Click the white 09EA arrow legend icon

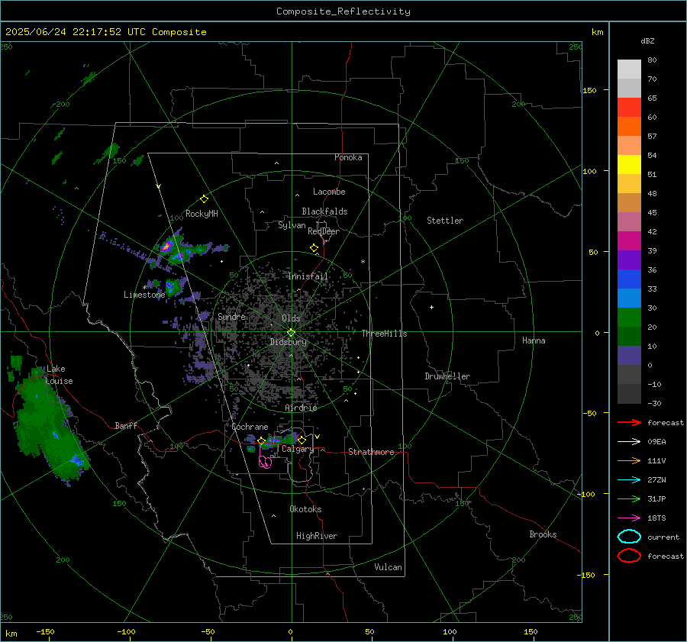629,441
